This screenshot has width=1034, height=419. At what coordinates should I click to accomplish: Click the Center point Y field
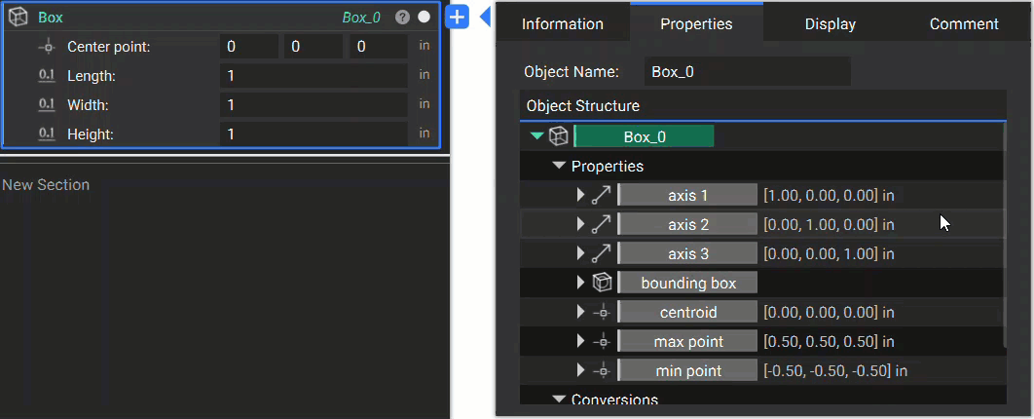pos(314,47)
